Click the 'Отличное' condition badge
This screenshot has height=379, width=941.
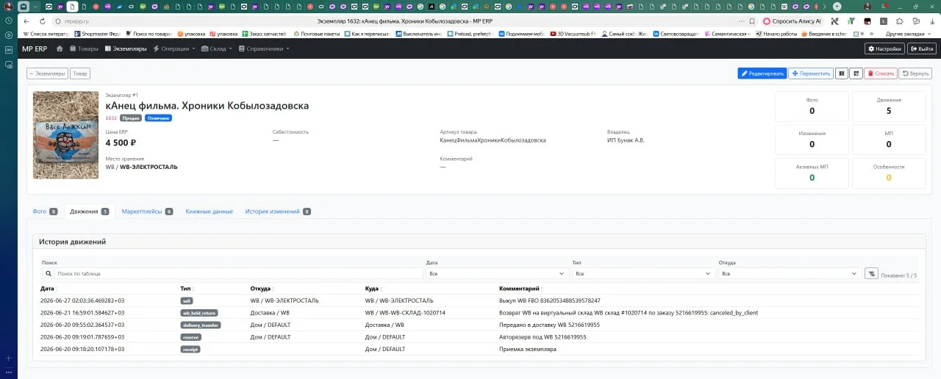pos(158,118)
